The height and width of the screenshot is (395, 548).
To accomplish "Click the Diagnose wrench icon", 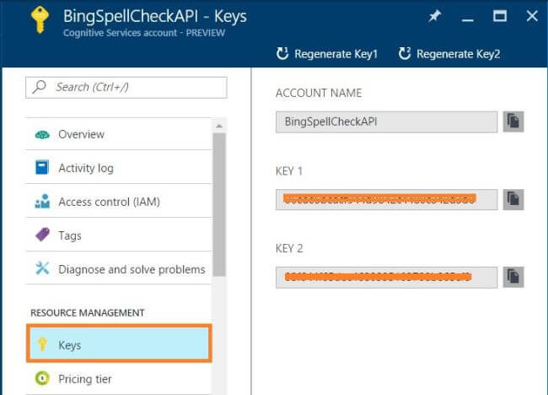I will coord(42,269).
